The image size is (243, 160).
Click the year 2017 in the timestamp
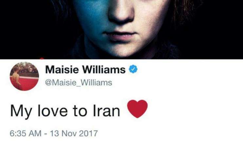pyautogui.click(x=88, y=134)
